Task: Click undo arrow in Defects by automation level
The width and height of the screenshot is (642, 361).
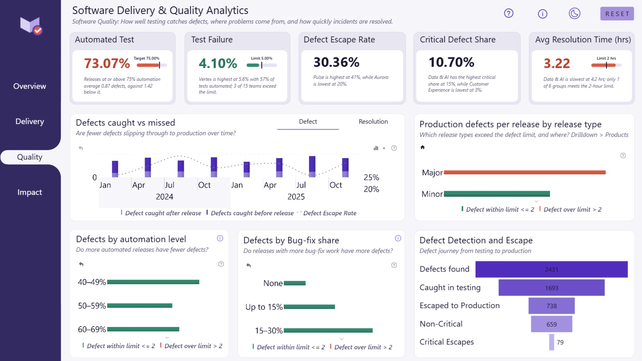Action: tap(81, 264)
